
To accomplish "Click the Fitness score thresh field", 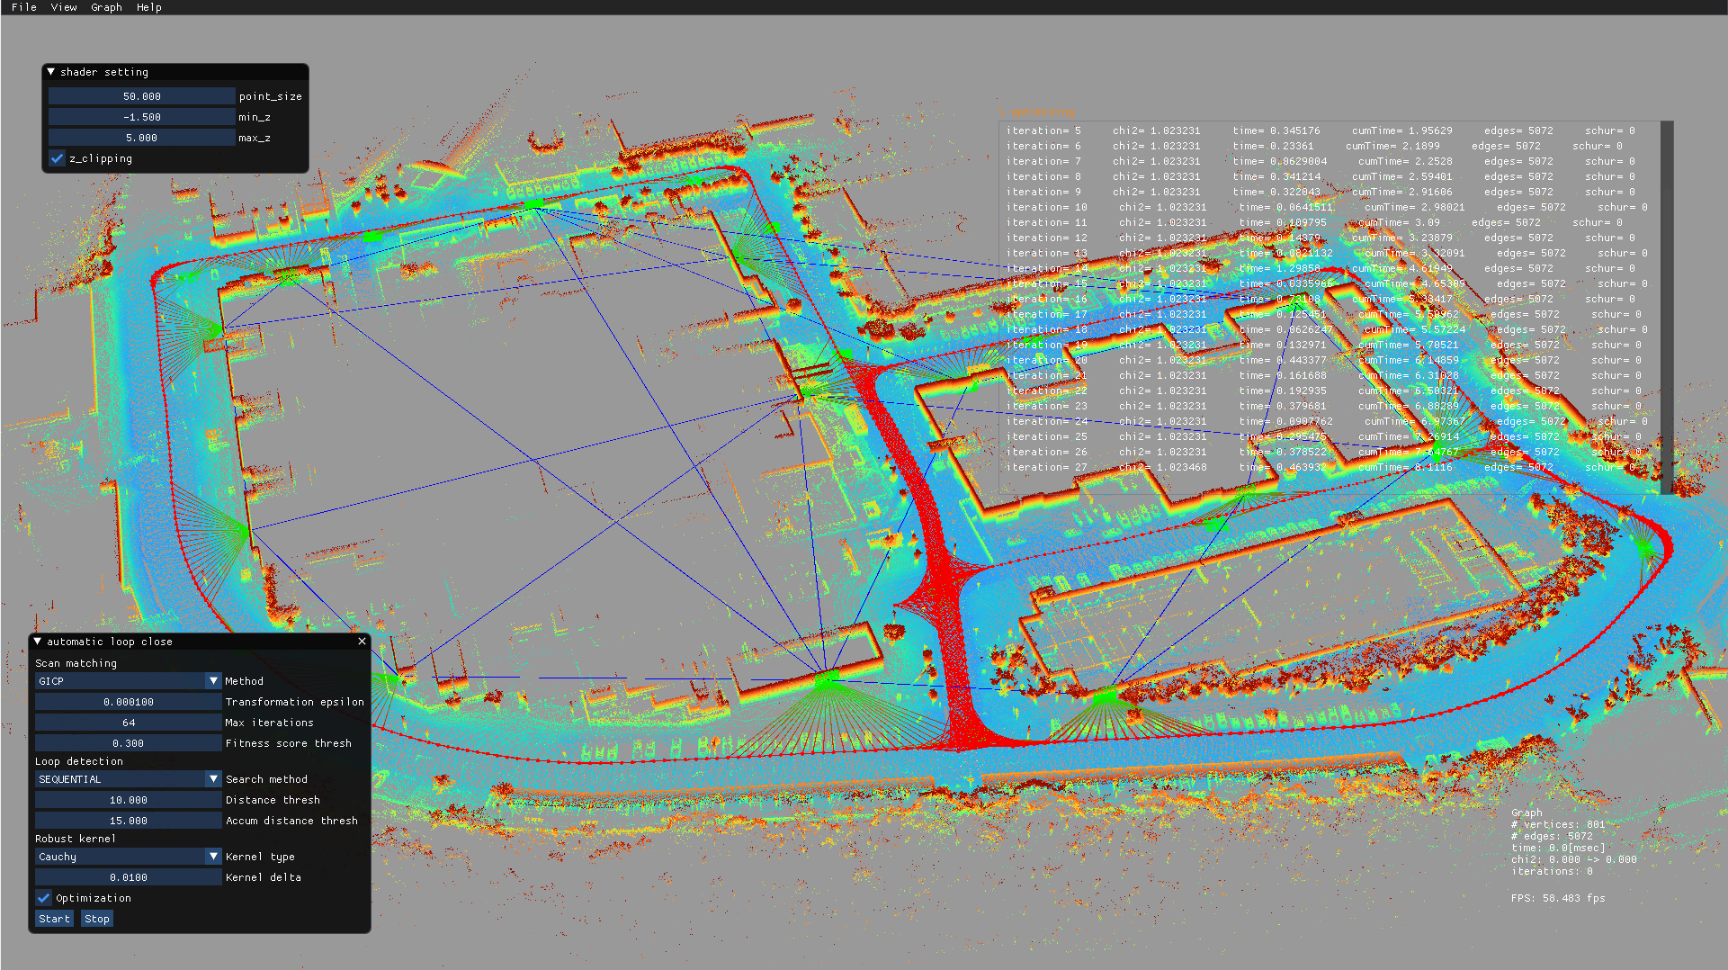I will tap(129, 743).
